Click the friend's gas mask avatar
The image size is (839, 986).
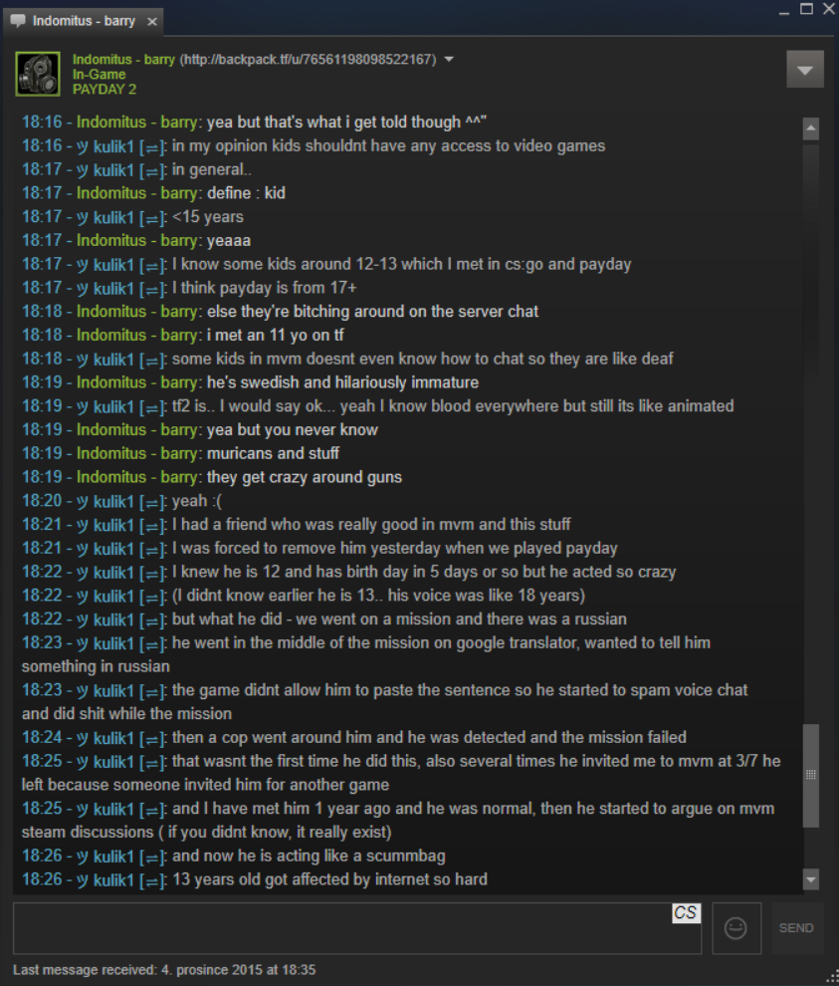(38, 74)
